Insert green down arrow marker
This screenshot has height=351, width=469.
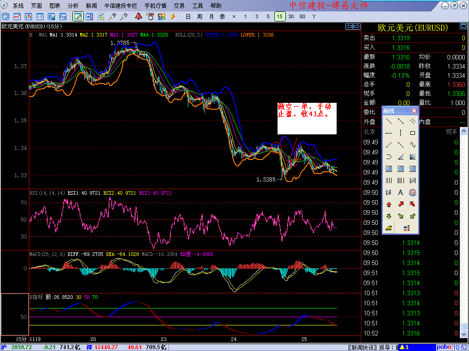pos(389,216)
